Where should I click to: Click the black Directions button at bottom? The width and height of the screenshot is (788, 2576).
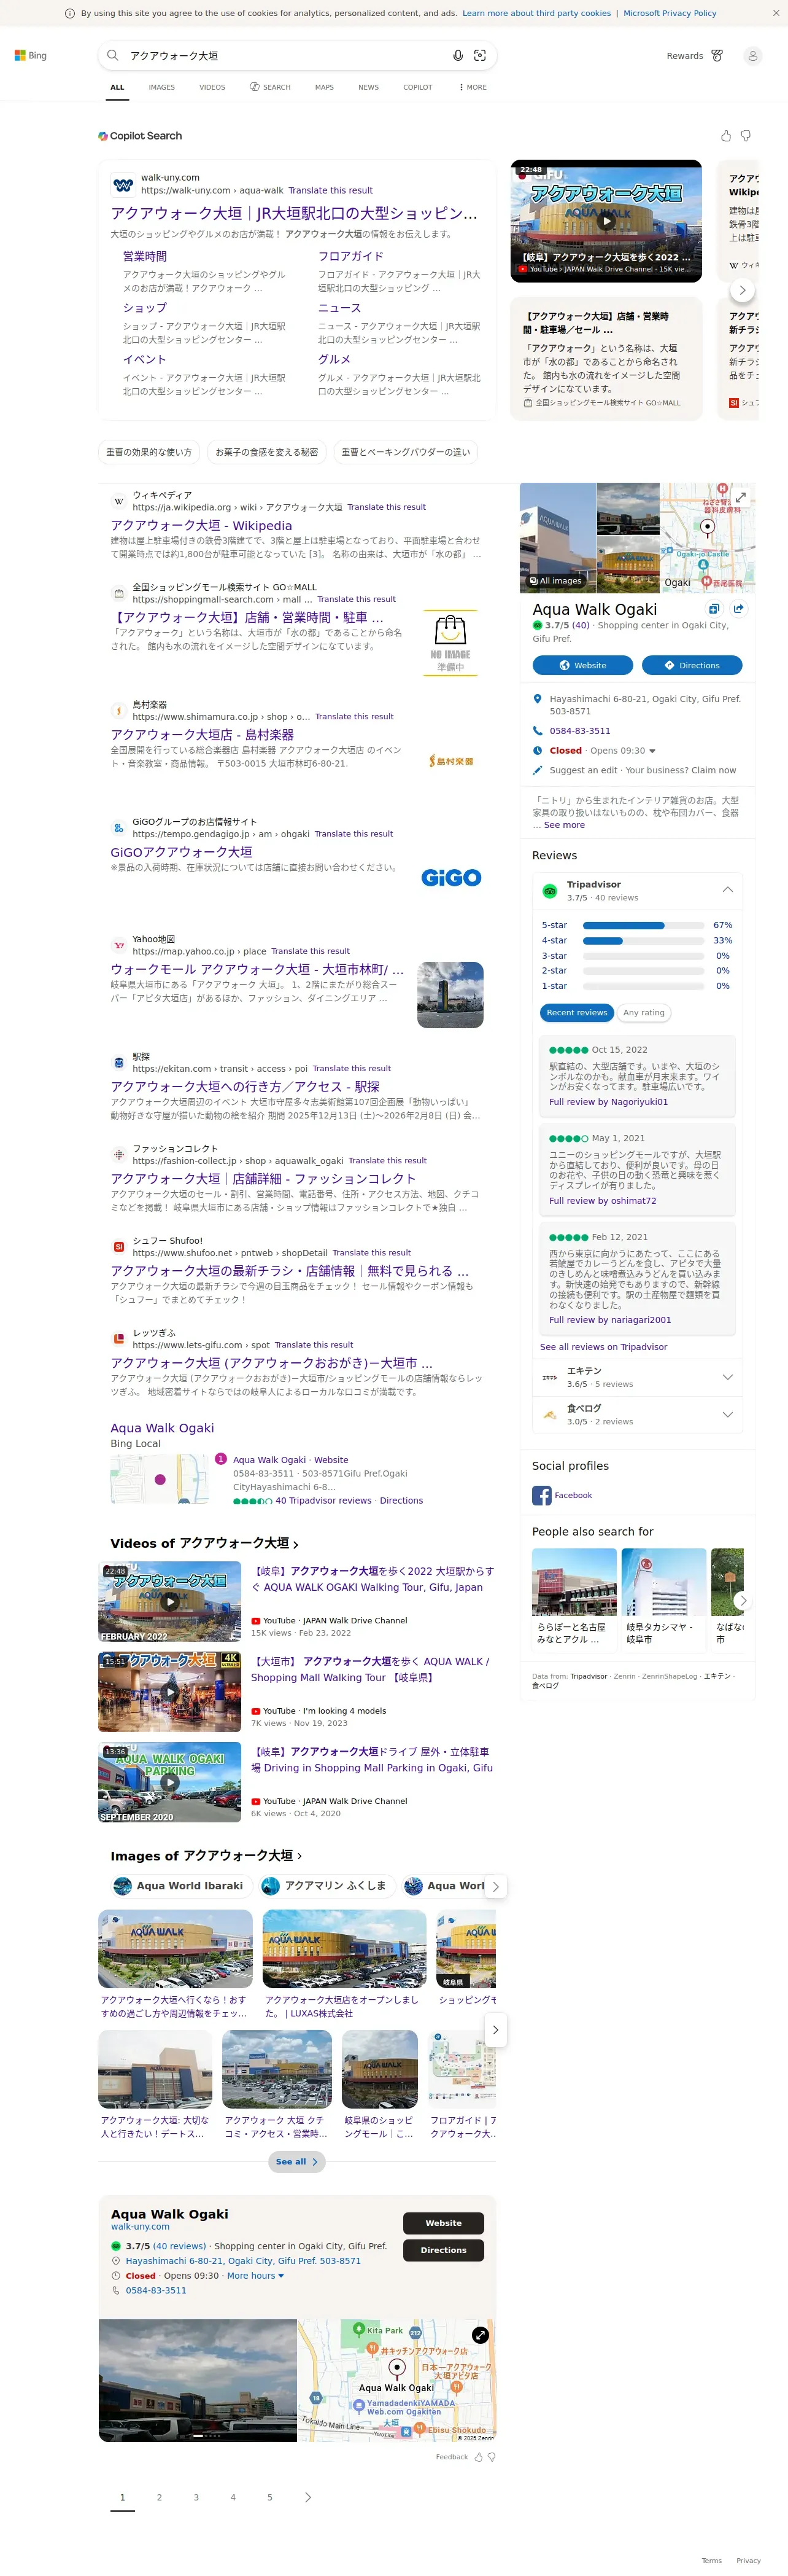pyautogui.click(x=444, y=2250)
